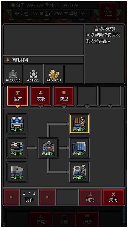
Task: Click the empty fourth material slot
Action: 74,74
